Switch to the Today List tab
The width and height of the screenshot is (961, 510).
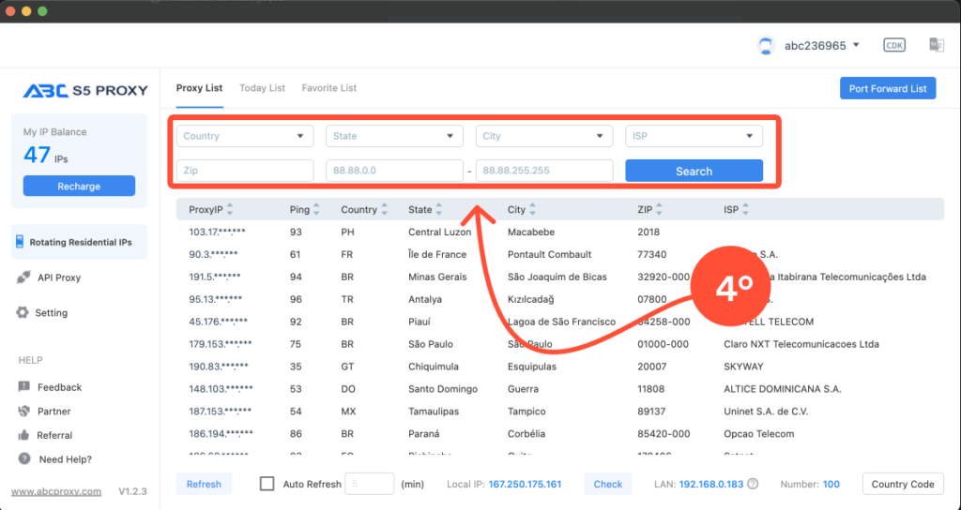[x=262, y=88]
